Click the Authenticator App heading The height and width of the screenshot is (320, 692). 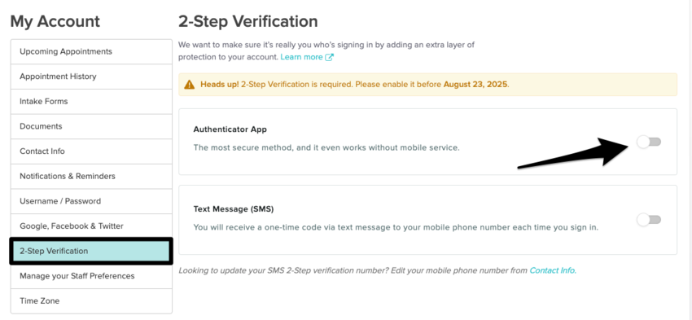click(x=230, y=129)
